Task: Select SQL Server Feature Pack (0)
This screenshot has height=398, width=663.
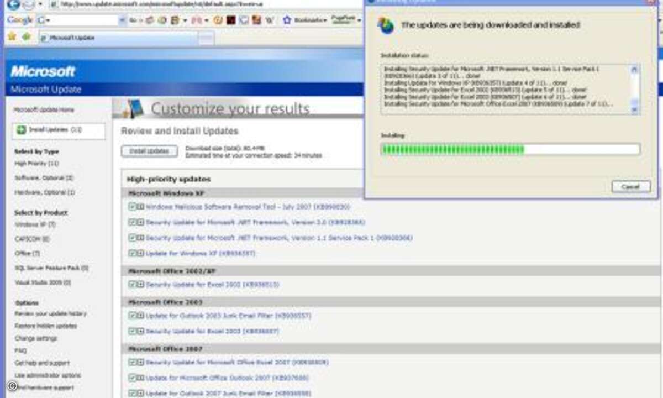Action: click(x=51, y=268)
